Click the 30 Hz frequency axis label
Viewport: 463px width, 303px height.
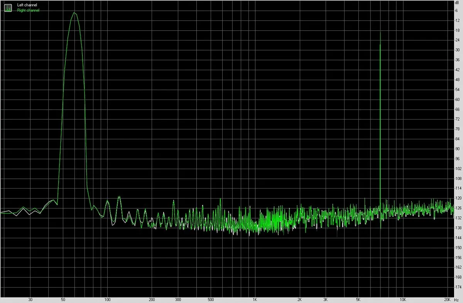30,300
